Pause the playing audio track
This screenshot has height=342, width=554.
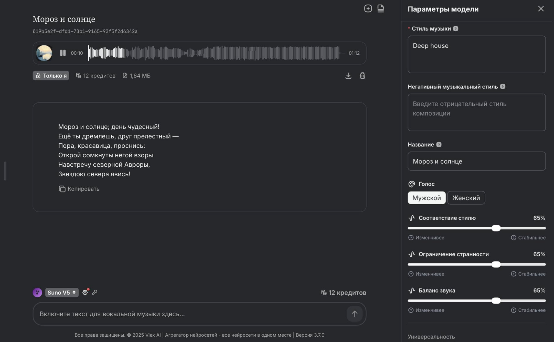pos(63,53)
